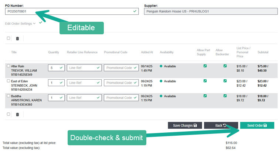The image size is (279, 153).
Task: Click the Buddha title text
Action: pyautogui.click(x=16, y=96)
